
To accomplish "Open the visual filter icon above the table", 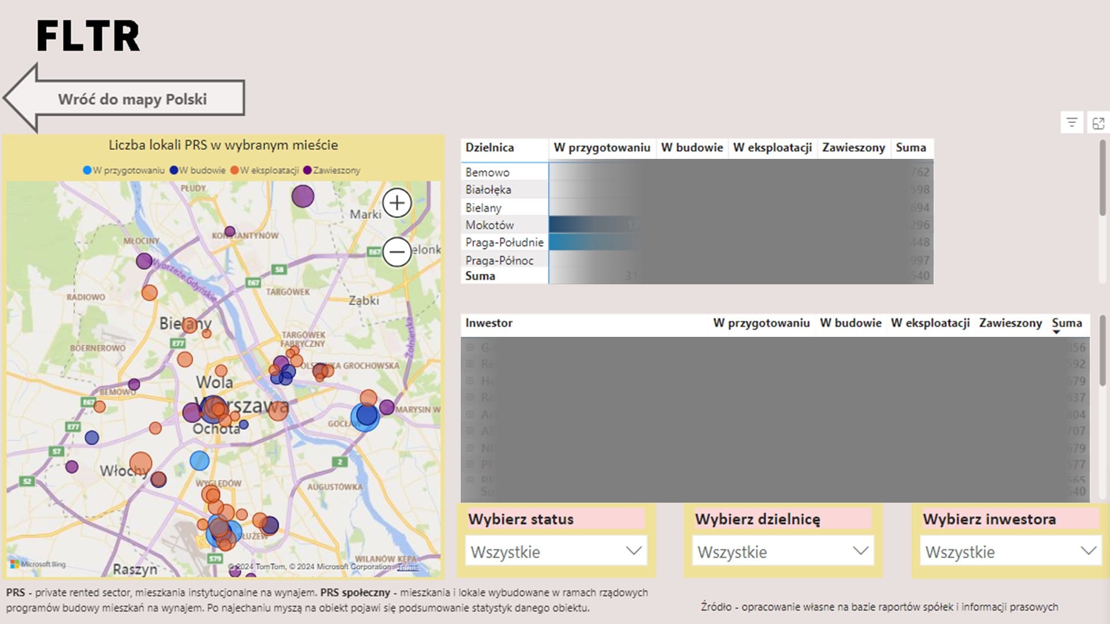I will tap(1071, 122).
